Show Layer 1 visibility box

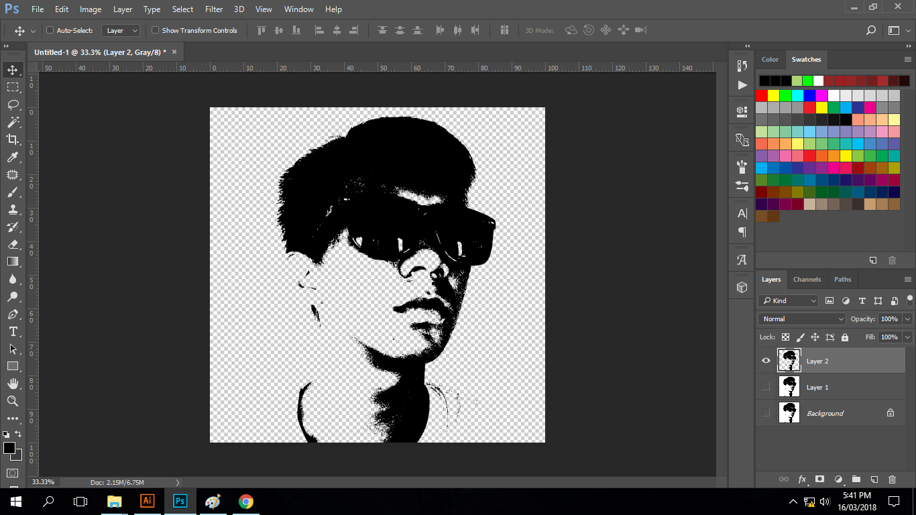tap(766, 387)
